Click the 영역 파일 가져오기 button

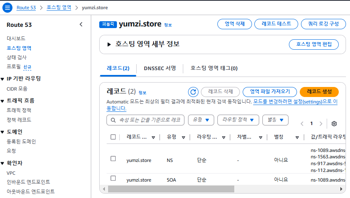tap(270, 91)
